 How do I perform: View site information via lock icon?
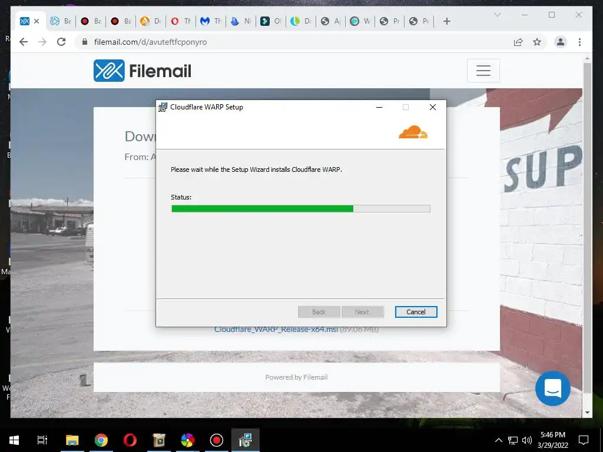85,42
